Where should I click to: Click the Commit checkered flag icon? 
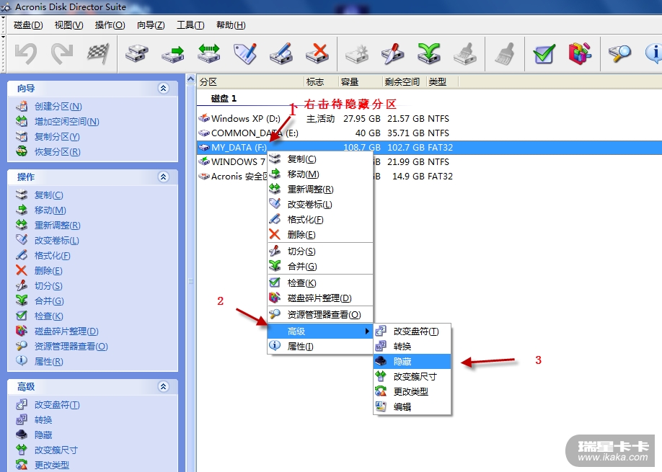(x=98, y=54)
